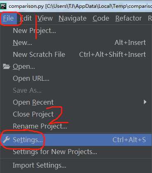Open the Refactor menu

[x=129, y=18]
